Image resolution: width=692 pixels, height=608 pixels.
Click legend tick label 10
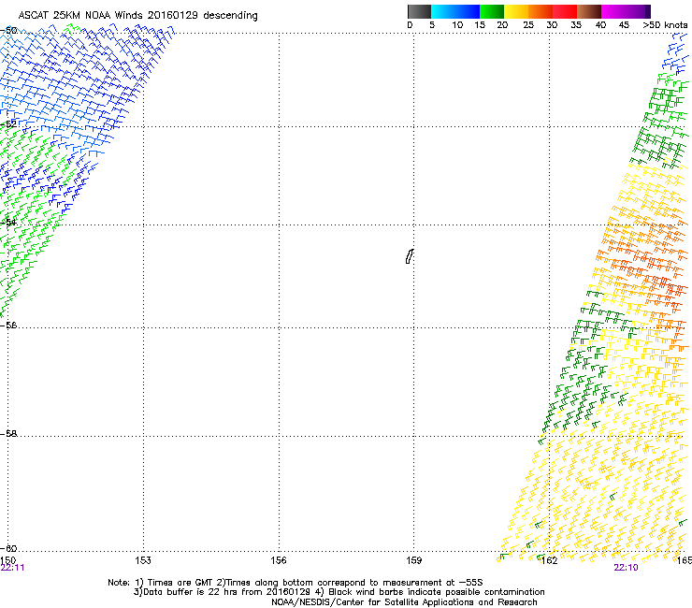[457, 25]
